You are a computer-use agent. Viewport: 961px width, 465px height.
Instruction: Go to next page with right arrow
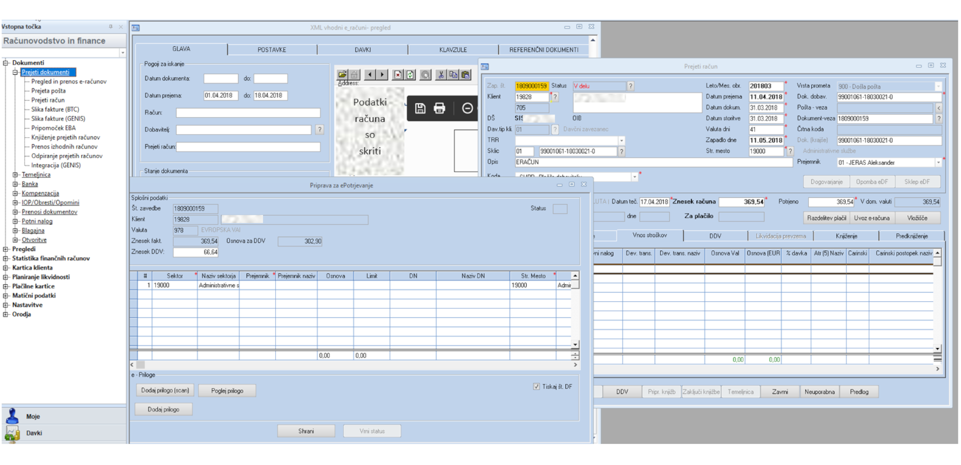pyautogui.click(x=382, y=75)
